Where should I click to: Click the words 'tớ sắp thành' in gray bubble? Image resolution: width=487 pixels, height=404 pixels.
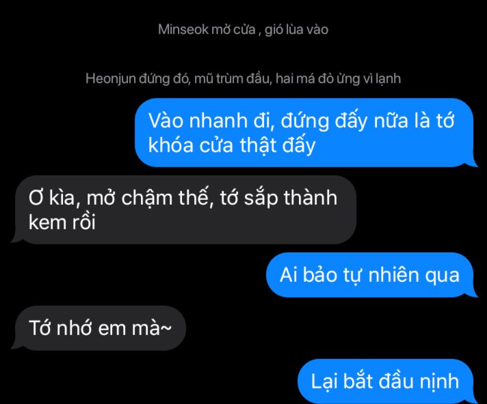click(278, 198)
